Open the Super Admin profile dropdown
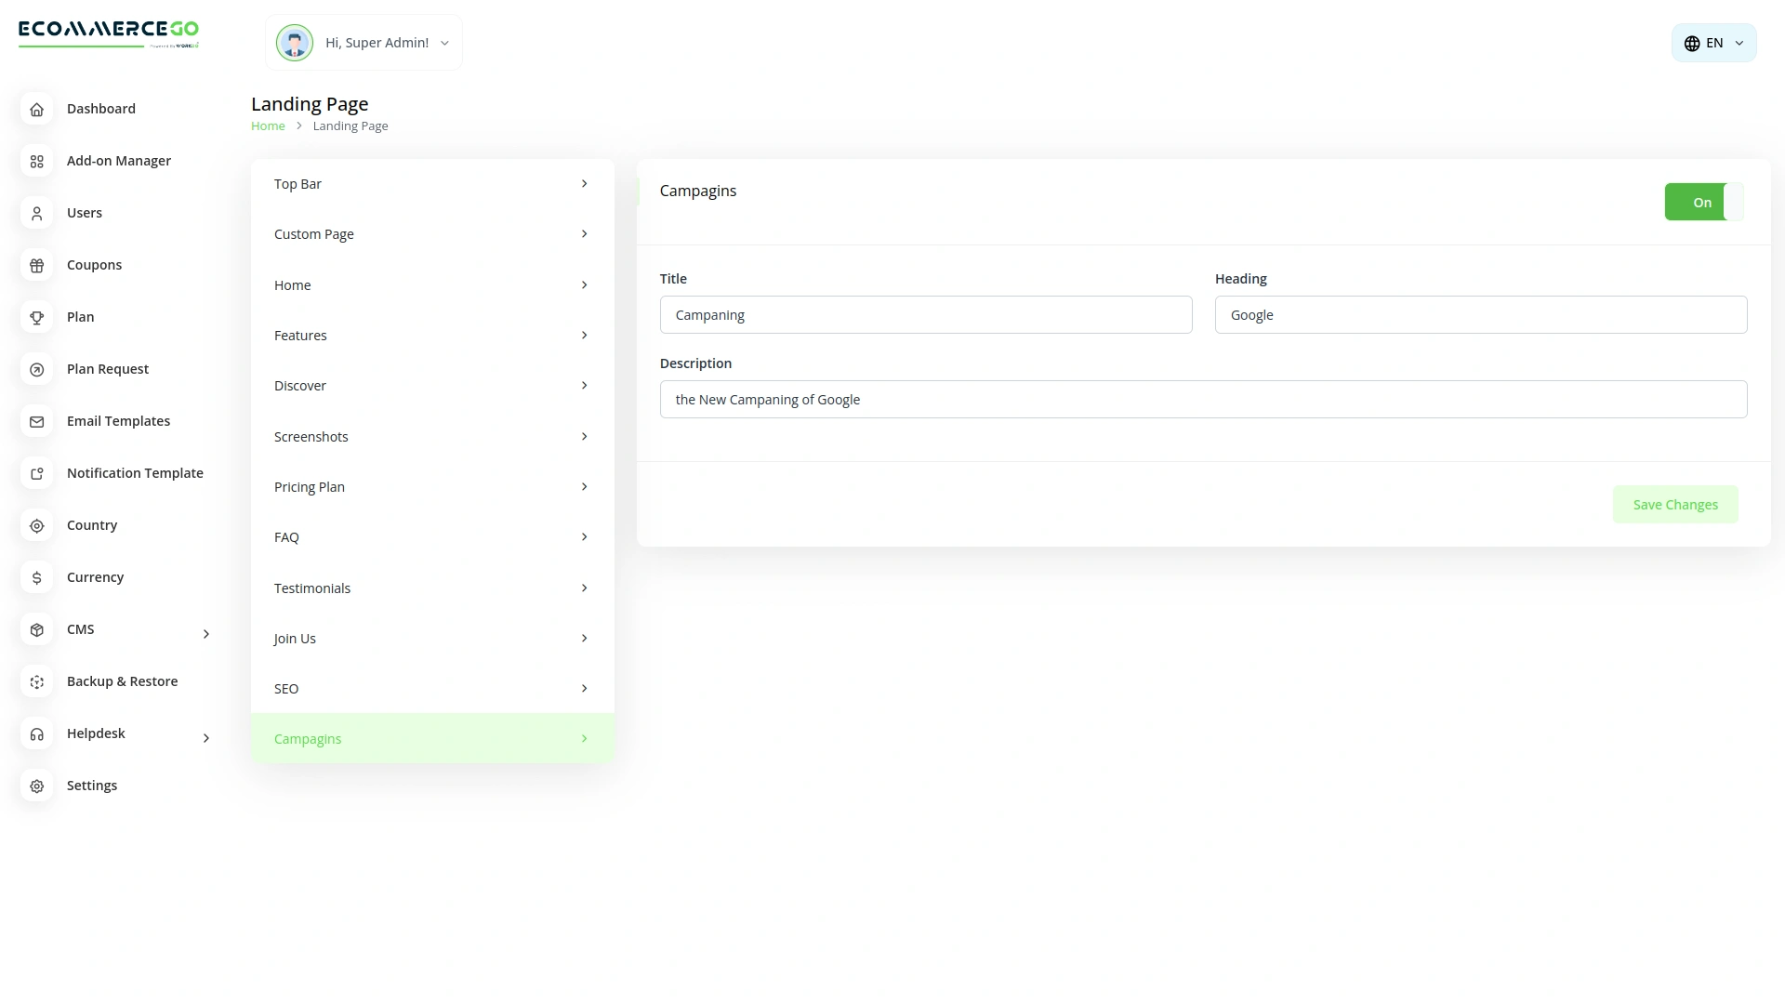Image resolution: width=1785 pixels, height=1004 pixels. 364,43
